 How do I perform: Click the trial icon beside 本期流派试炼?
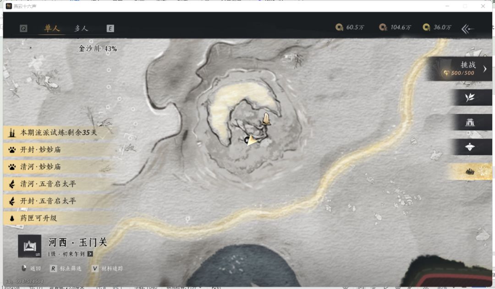coord(12,133)
